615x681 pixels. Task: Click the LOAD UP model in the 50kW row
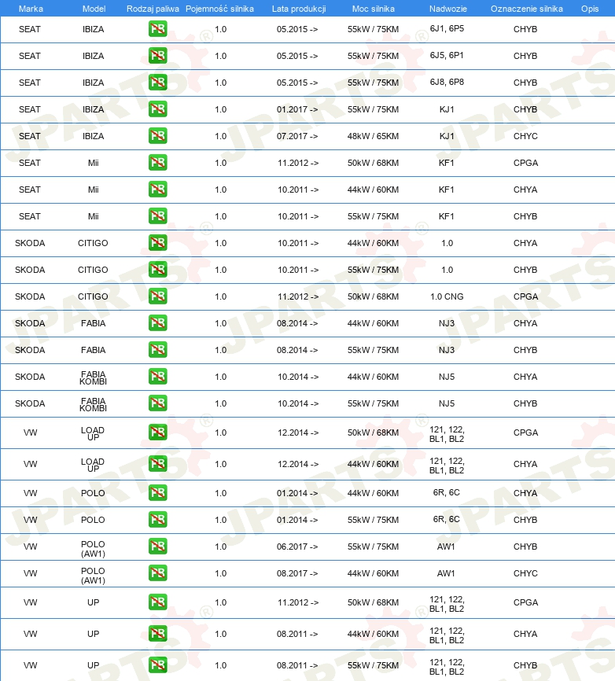(93, 433)
